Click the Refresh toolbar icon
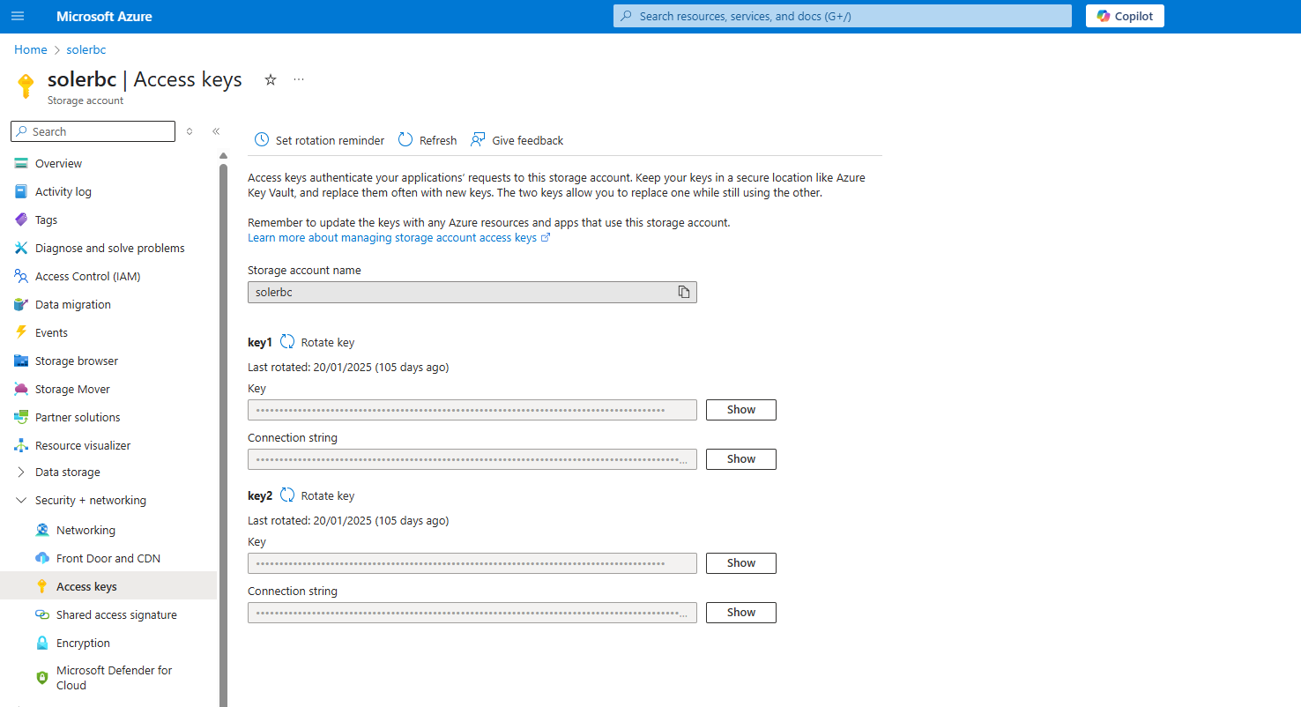 pos(405,140)
